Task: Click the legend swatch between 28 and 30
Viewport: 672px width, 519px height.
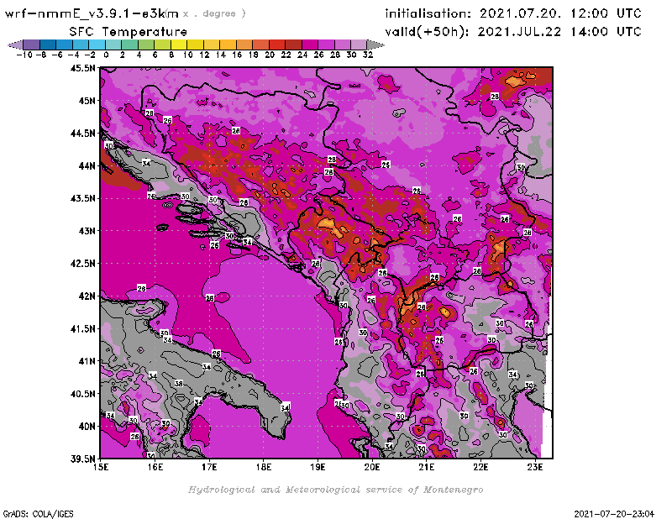Action: tap(343, 45)
